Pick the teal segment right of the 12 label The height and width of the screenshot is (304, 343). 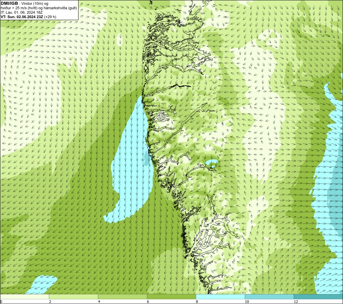click(x=319, y=296)
